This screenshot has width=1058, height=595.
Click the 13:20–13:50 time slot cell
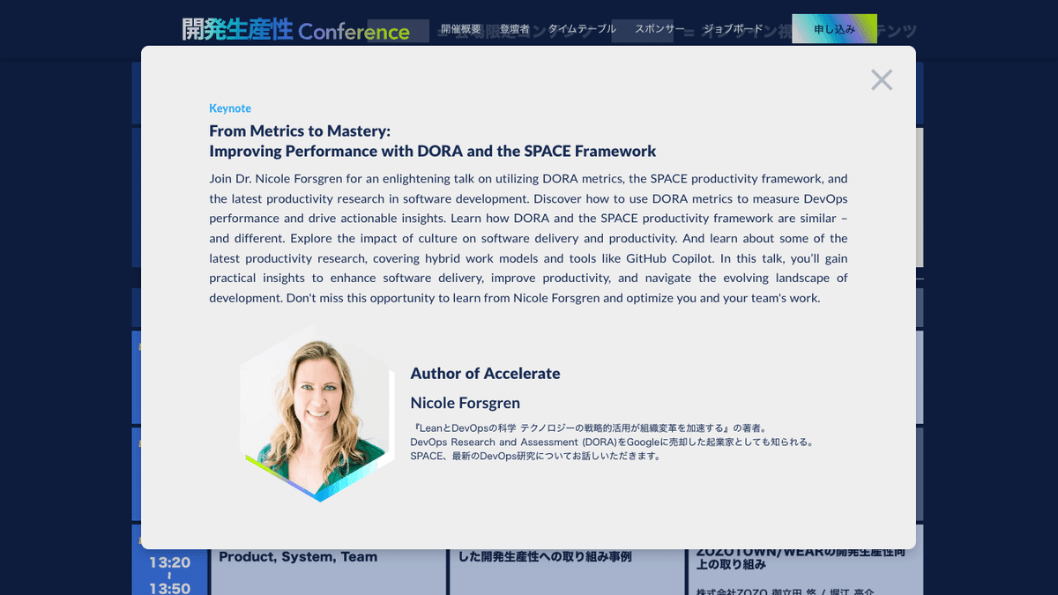click(170, 573)
